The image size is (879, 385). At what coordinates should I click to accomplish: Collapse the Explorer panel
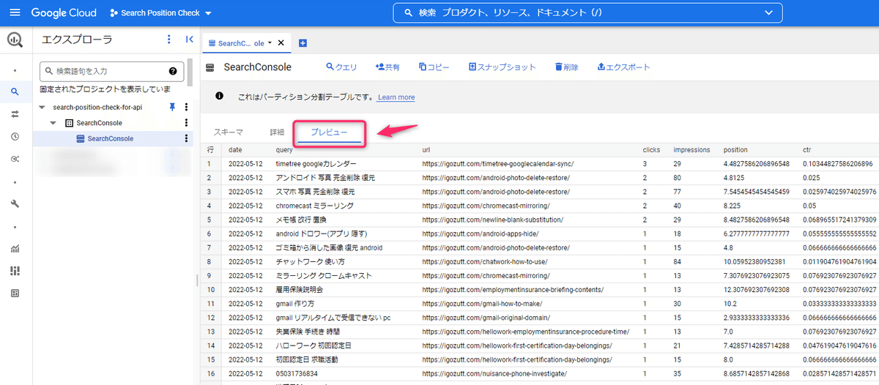click(188, 40)
